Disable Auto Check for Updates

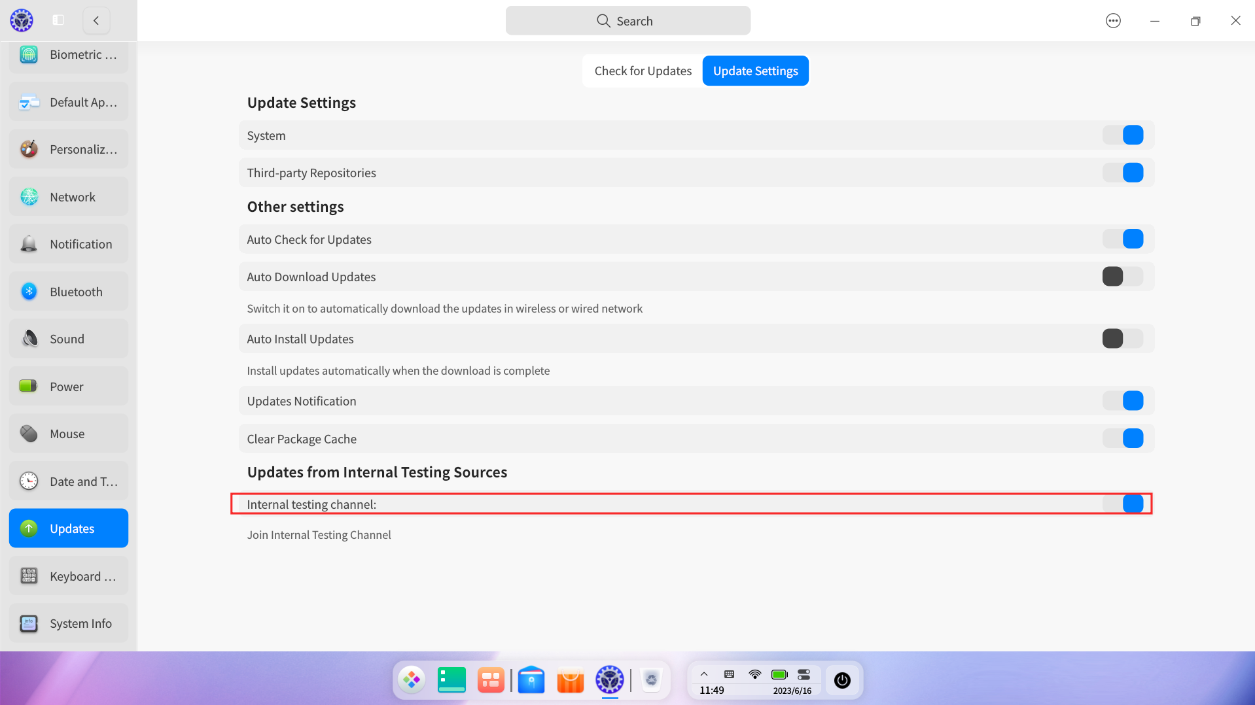[x=1123, y=239]
